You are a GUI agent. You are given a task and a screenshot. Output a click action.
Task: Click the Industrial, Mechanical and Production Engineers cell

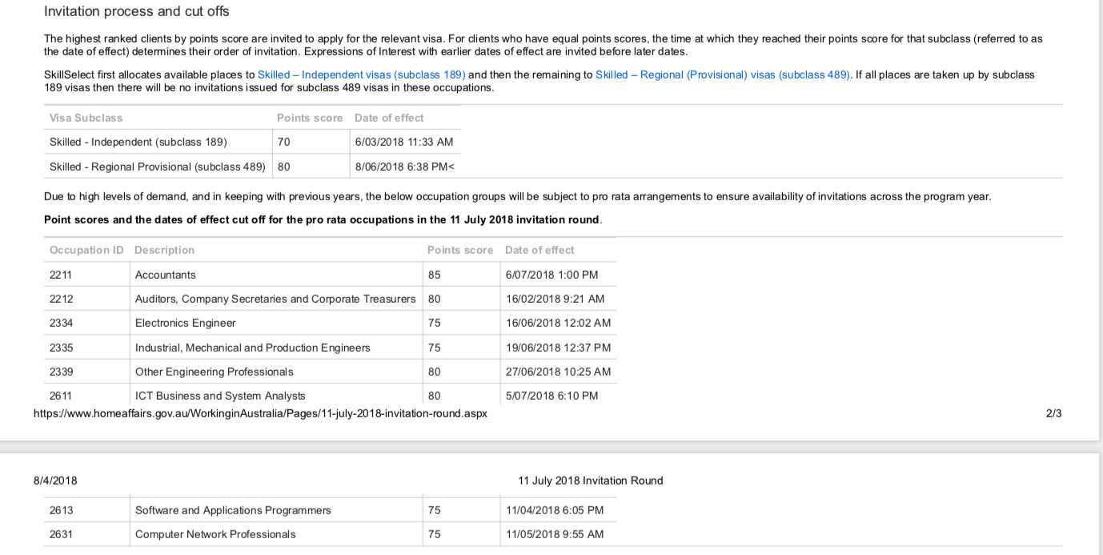point(252,348)
